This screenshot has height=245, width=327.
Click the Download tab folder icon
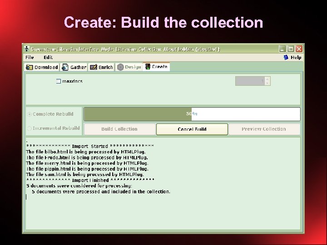[x=29, y=67]
